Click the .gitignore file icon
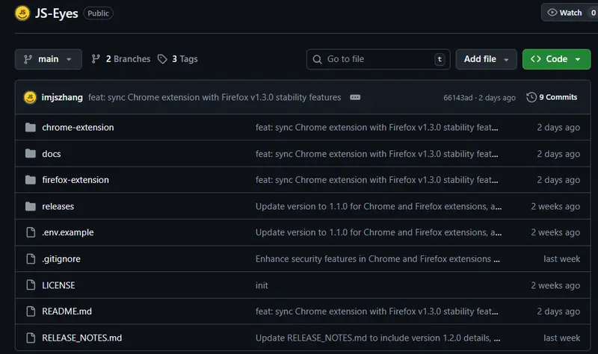 pos(31,259)
